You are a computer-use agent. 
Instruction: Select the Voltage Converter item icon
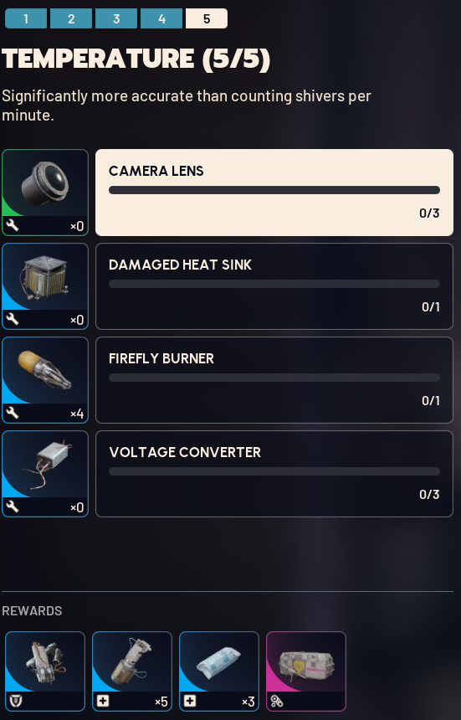[45, 473]
